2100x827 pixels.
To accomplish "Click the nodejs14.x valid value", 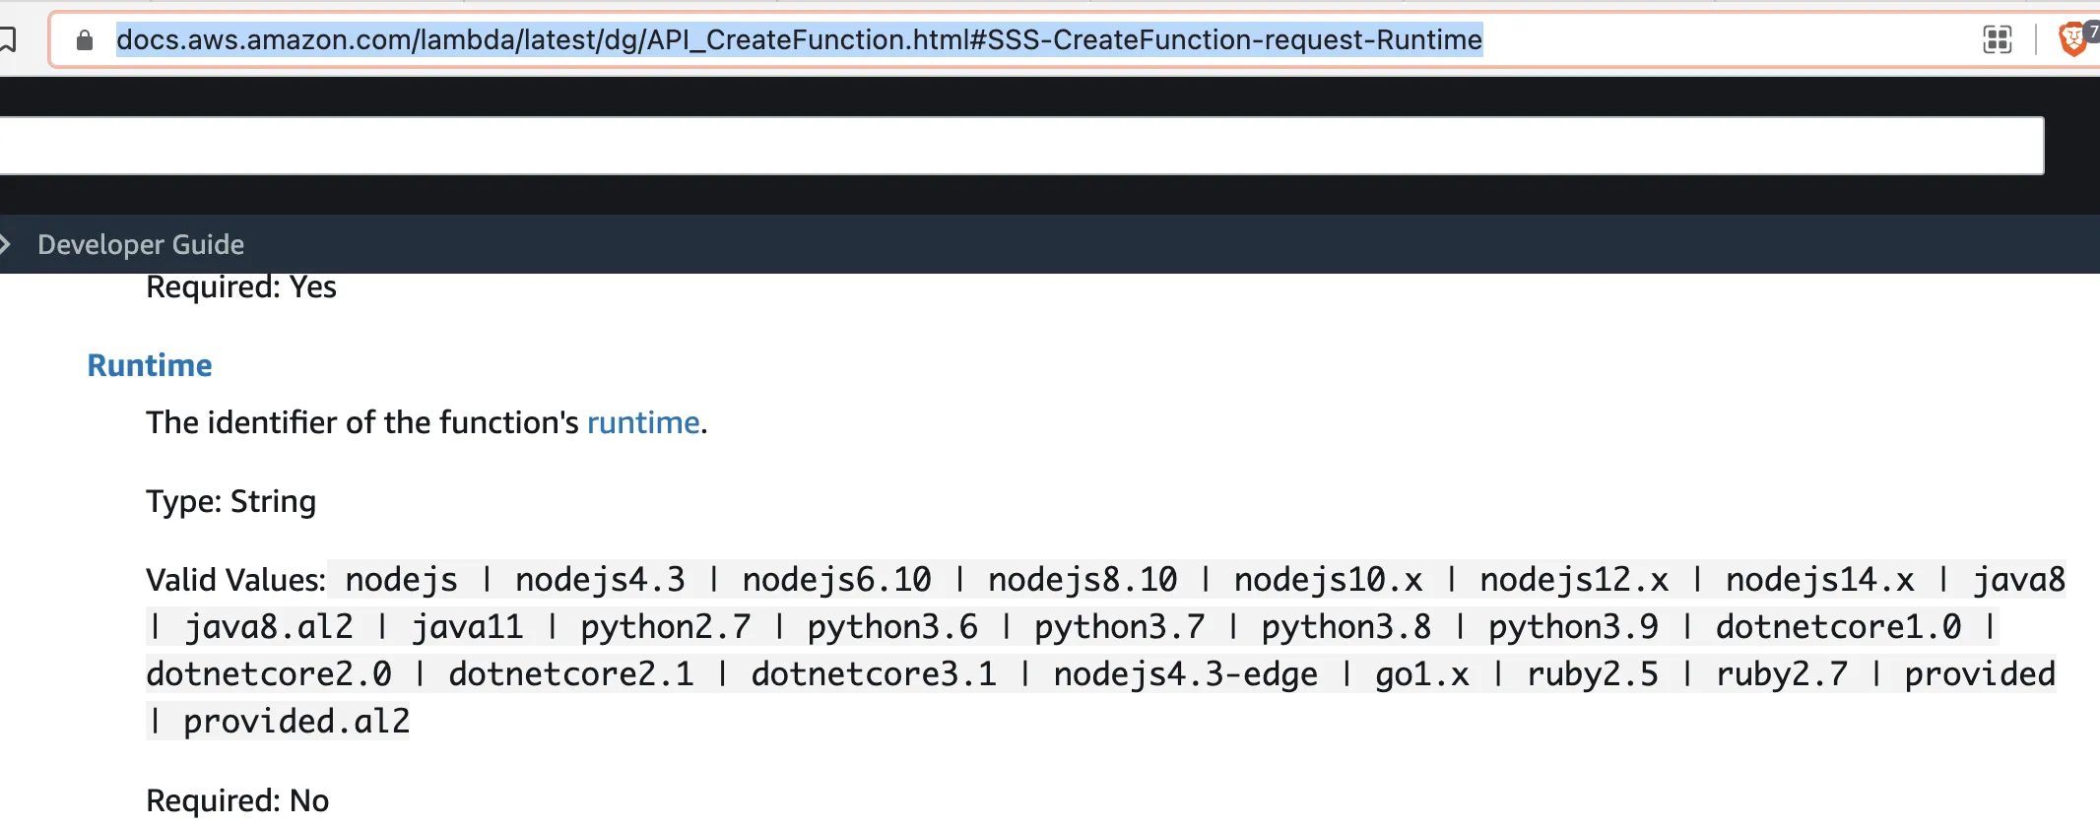I will (1819, 580).
